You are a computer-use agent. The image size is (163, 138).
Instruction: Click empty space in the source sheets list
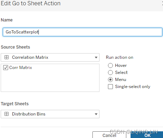point(50,81)
